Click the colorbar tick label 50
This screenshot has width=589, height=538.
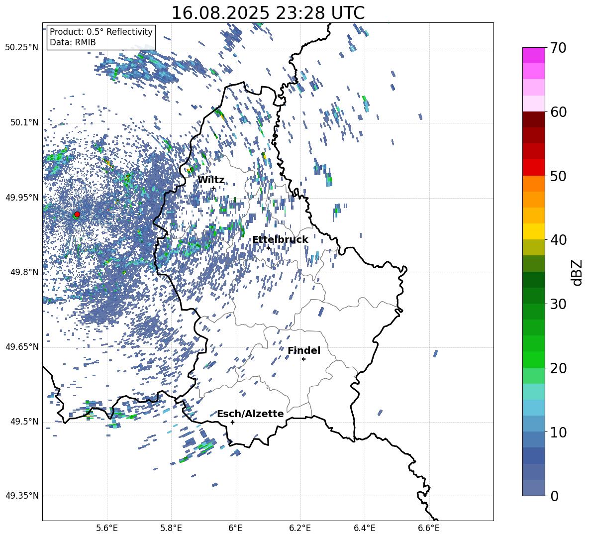pyautogui.click(x=559, y=176)
